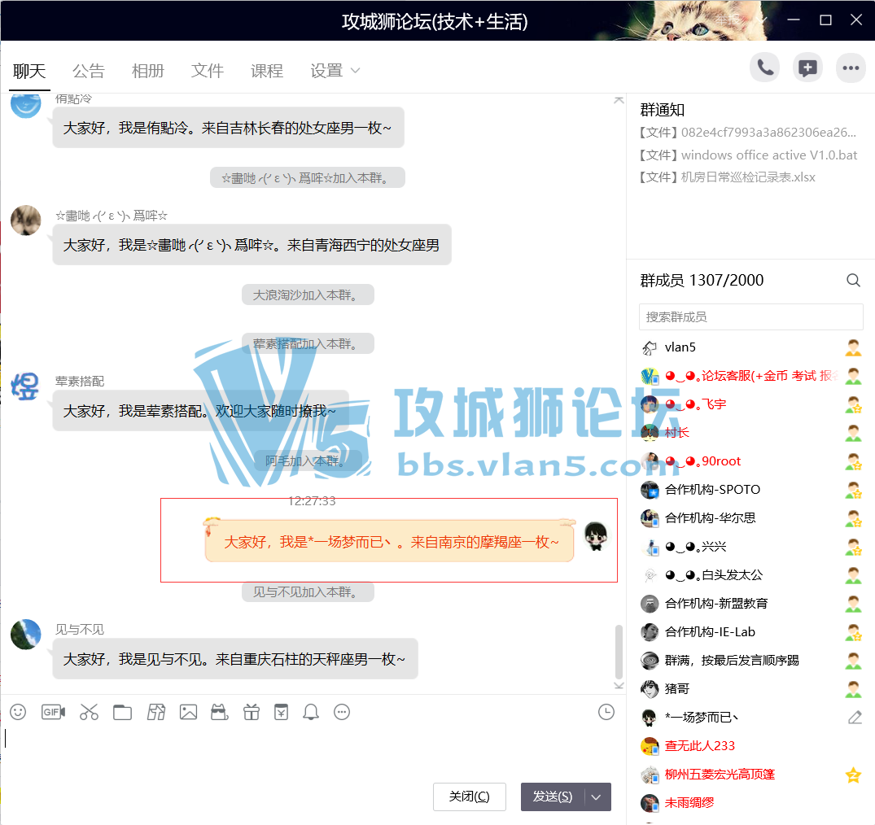Viewport: 875px width, 825px height.
Task: Open the folder send-file icon
Action: tap(122, 713)
